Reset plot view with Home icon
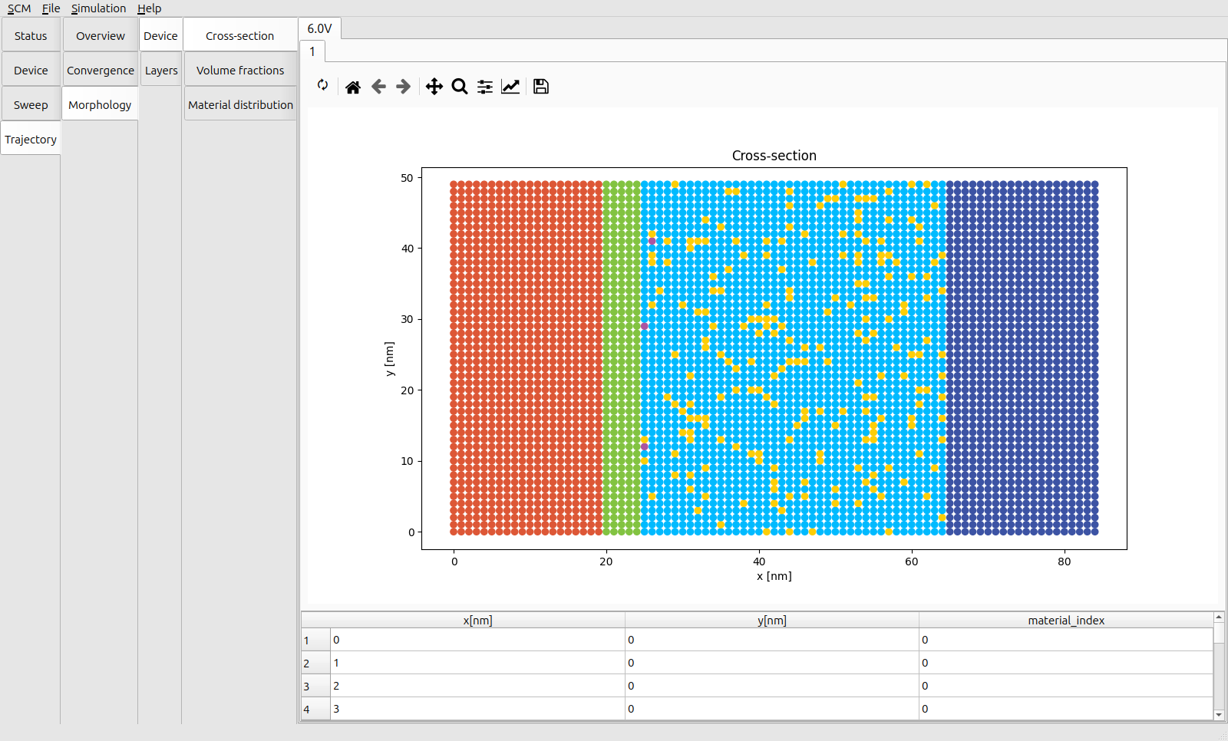The height and width of the screenshot is (741, 1228). pos(353,87)
